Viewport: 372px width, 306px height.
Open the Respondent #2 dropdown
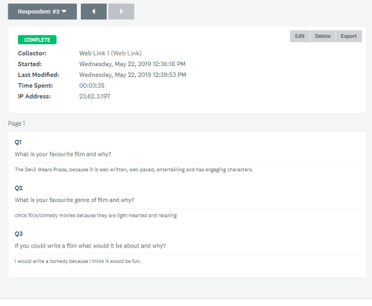coord(42,12)
